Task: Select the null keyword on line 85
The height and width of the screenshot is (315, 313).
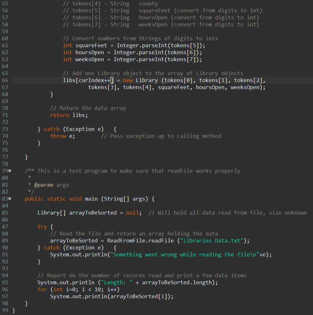Action: coord(132,213)
